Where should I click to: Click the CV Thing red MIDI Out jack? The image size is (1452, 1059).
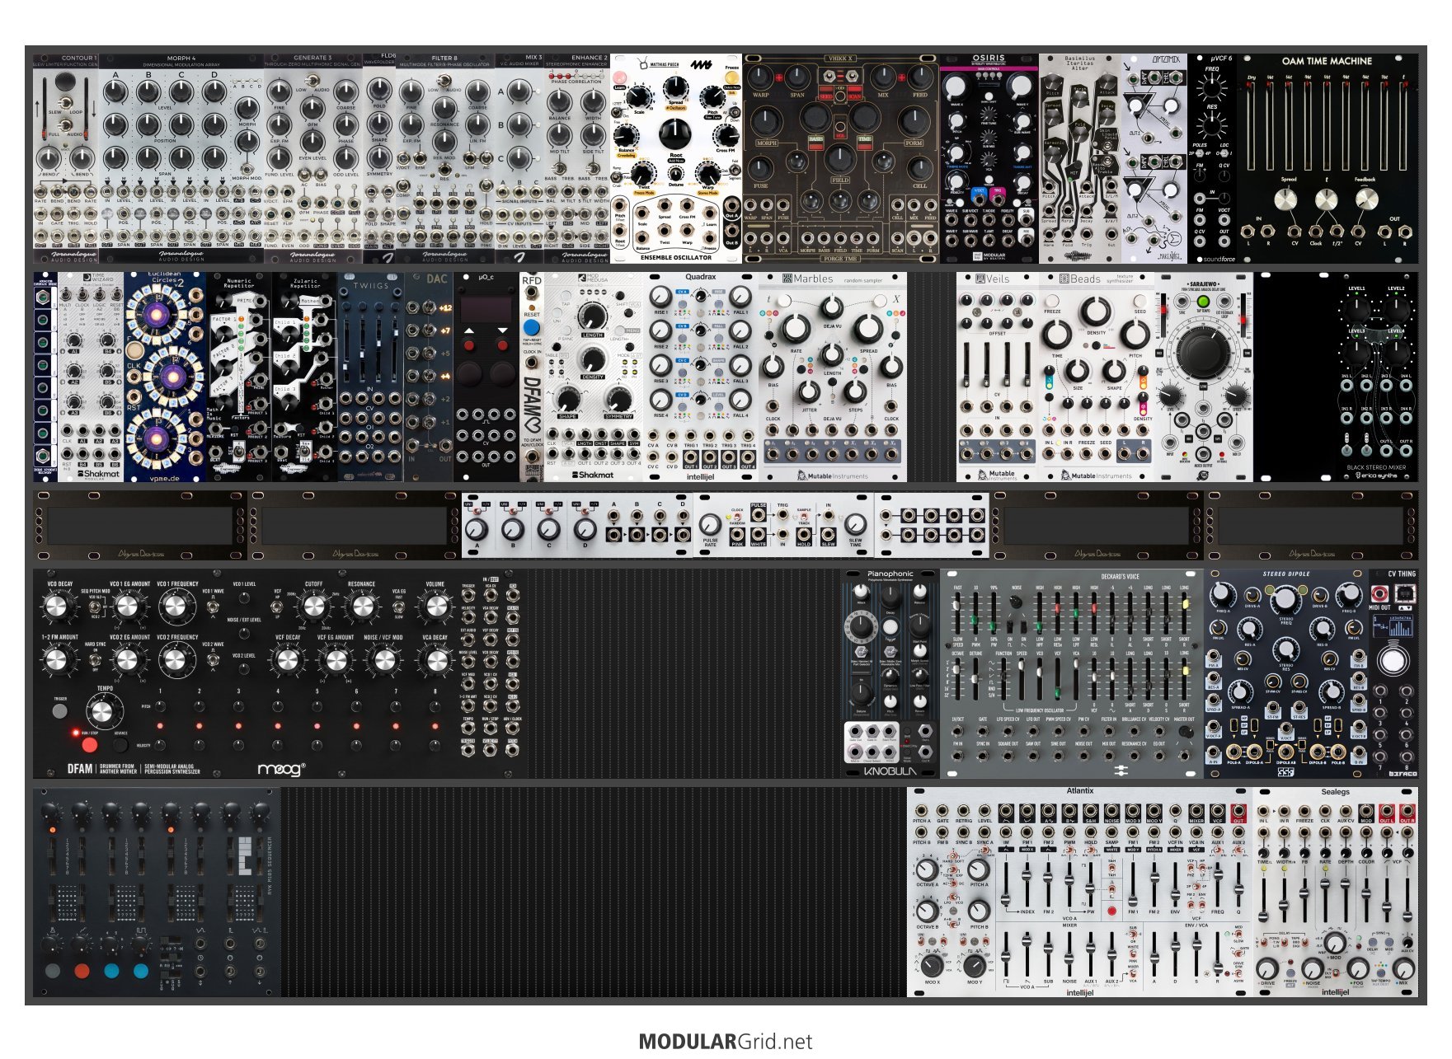pyautogui.click(x=1379, y=593)
